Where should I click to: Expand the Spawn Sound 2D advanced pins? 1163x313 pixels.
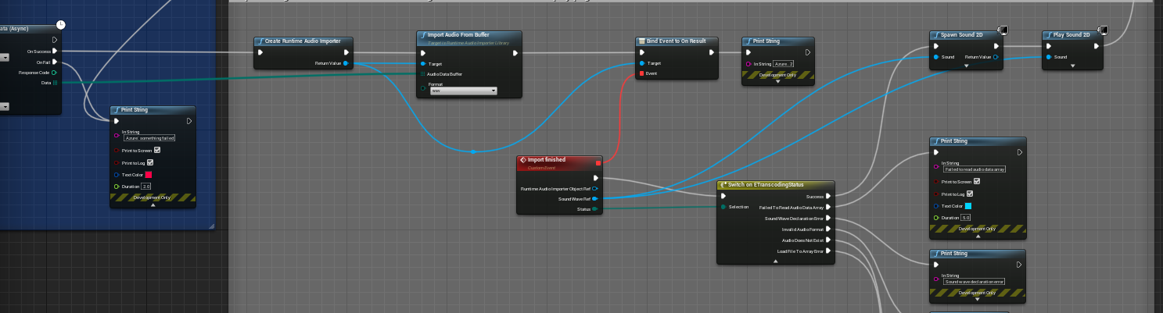pyautogui.click(x=967, y=66)
